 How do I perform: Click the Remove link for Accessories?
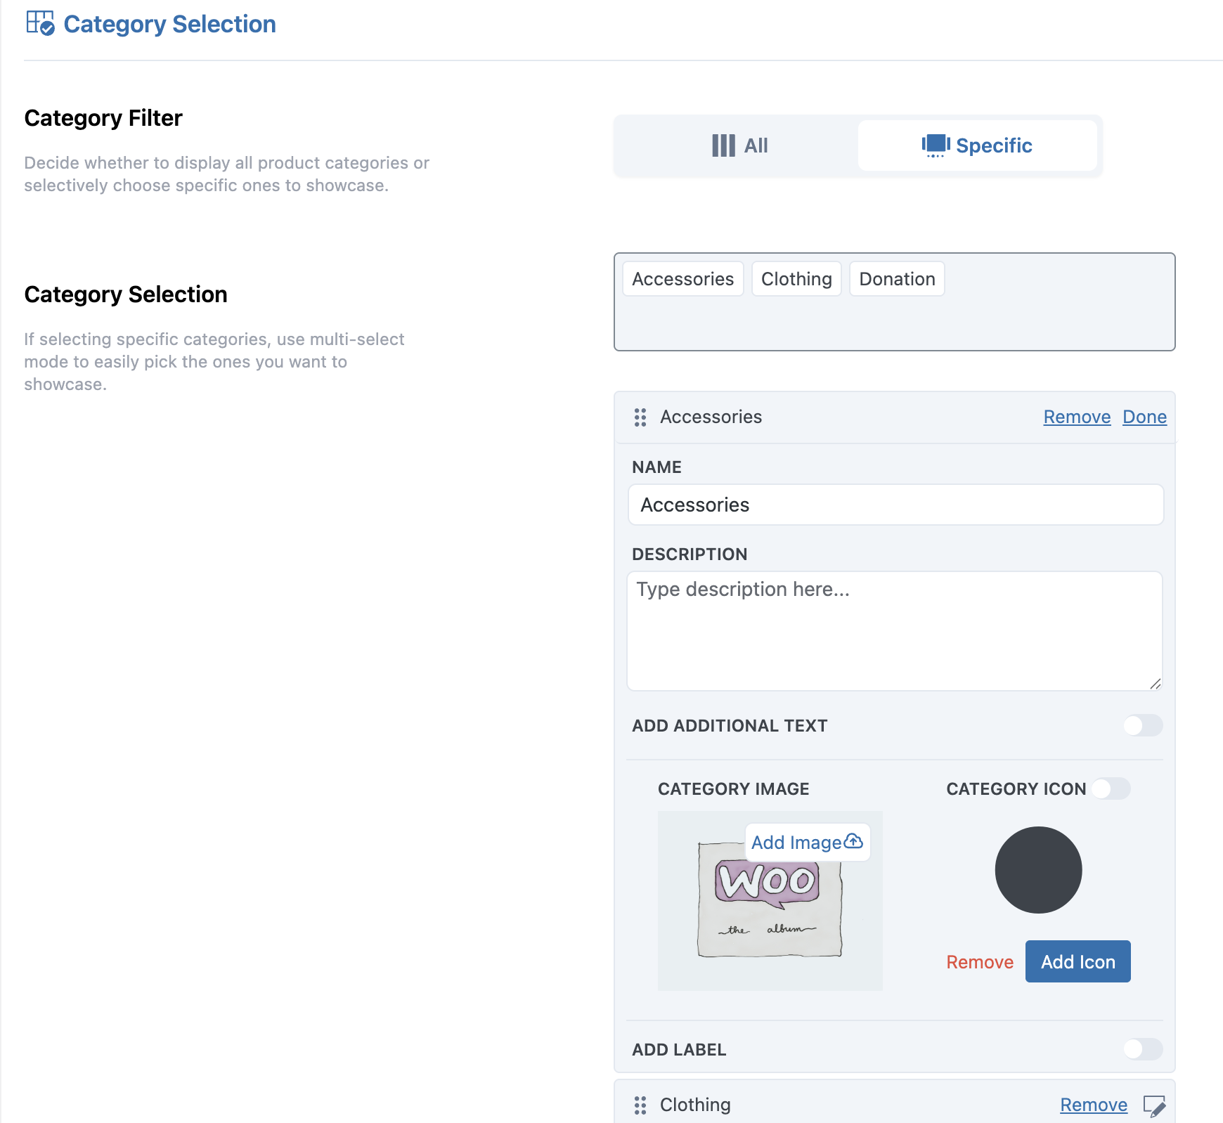[x=1077, y=417]
